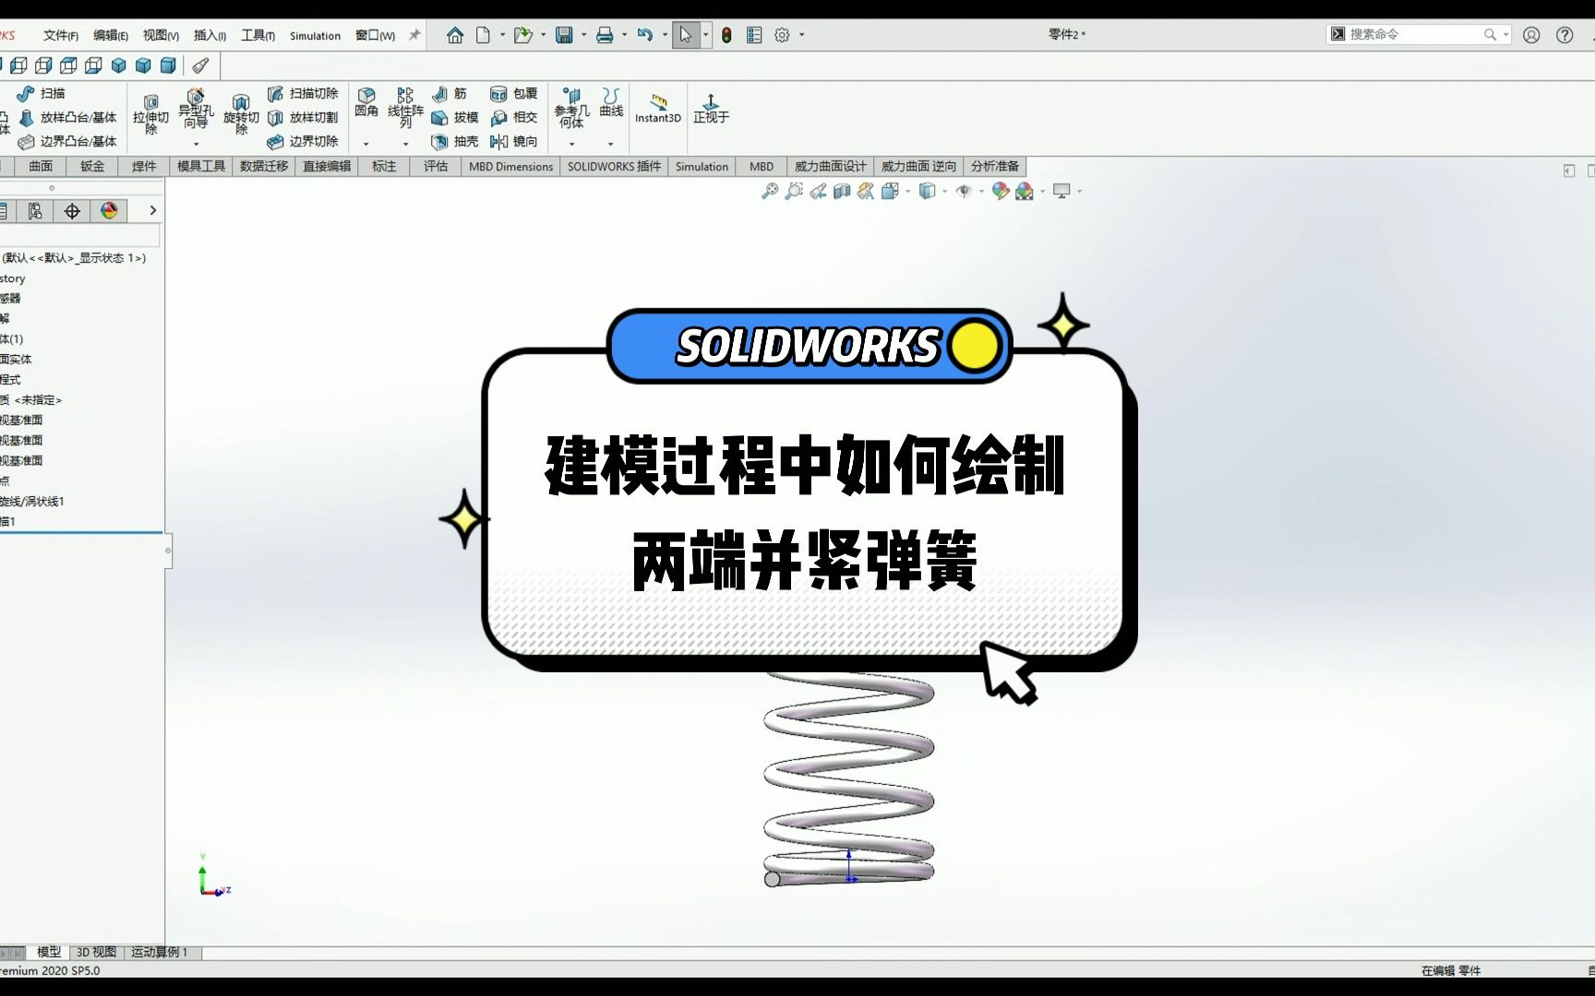Click the Zoom to Fit magnifier icon
The image size is (1595, 996).
[x=771, y=191]
